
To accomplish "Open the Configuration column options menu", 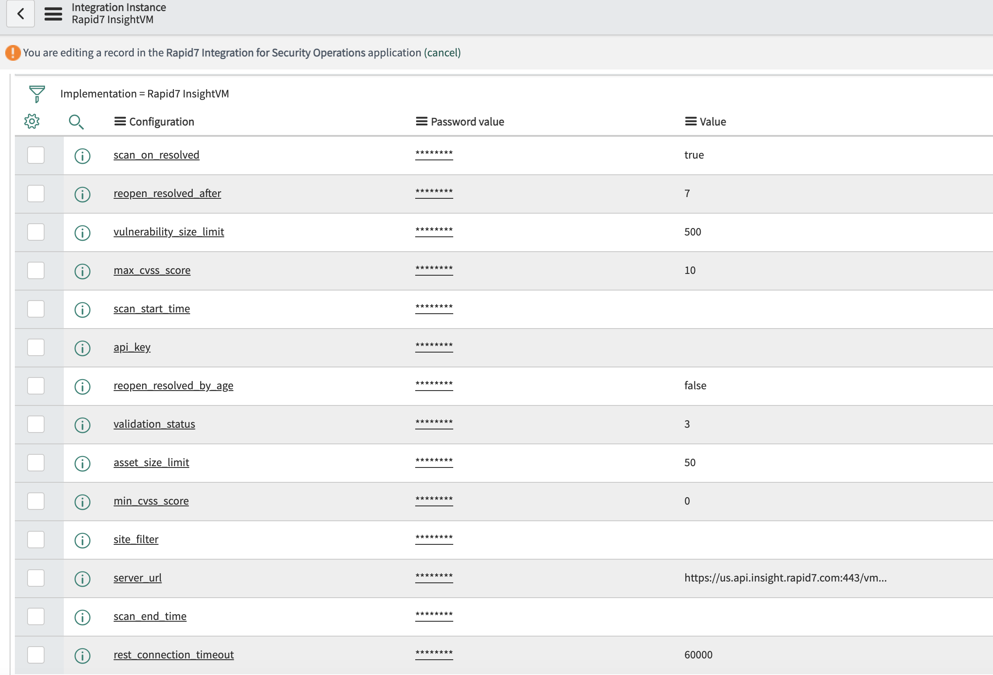I will tap(120, 121).
